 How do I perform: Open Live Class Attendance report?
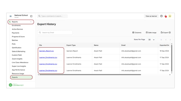pyautogui.click(x=20, y=62)
